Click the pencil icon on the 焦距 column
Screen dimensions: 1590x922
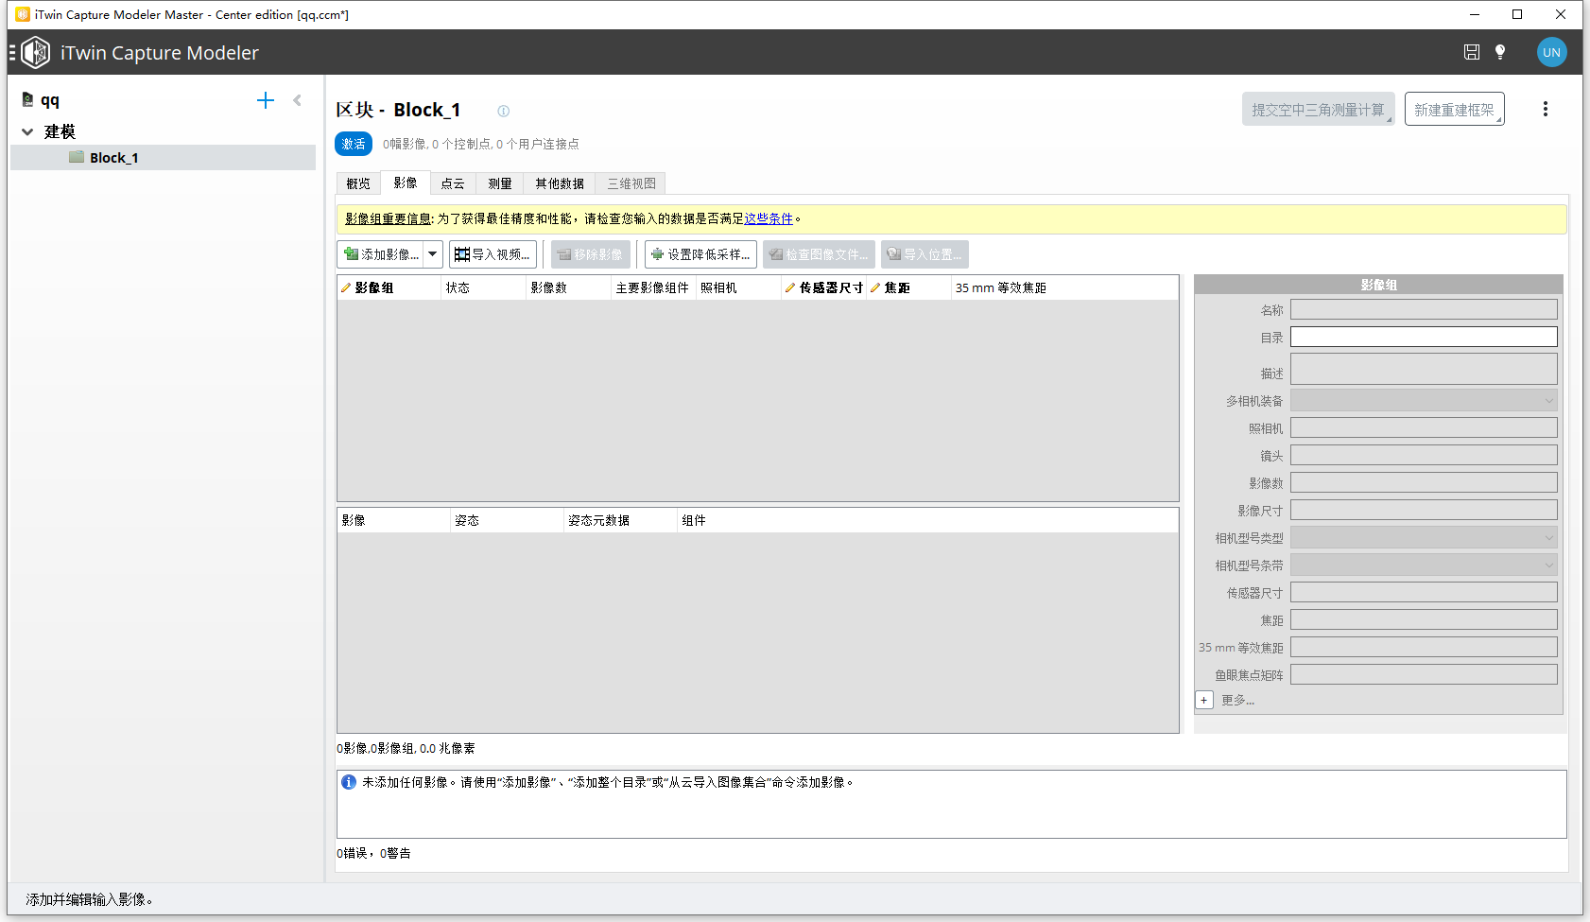[875, 287]
